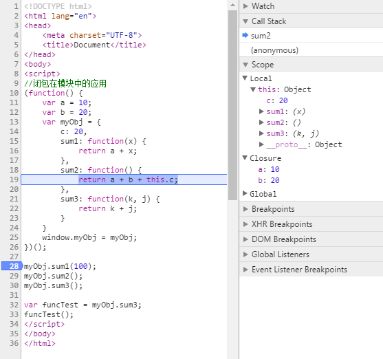The image size is (383, 359).
Task: Expand the XHR Breakpoints section
Action: tap(245, 224)
